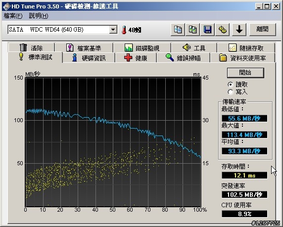Click the green chart icon on 磁碟監視 tab

129,47
